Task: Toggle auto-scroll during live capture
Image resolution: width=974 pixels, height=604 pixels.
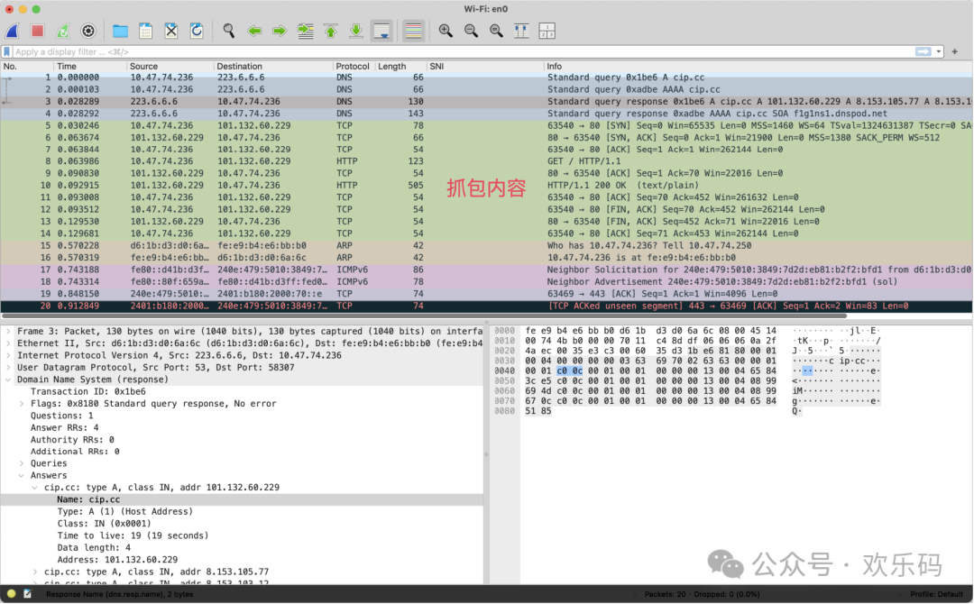Action: pyautogui.click(x=381, y=31)
